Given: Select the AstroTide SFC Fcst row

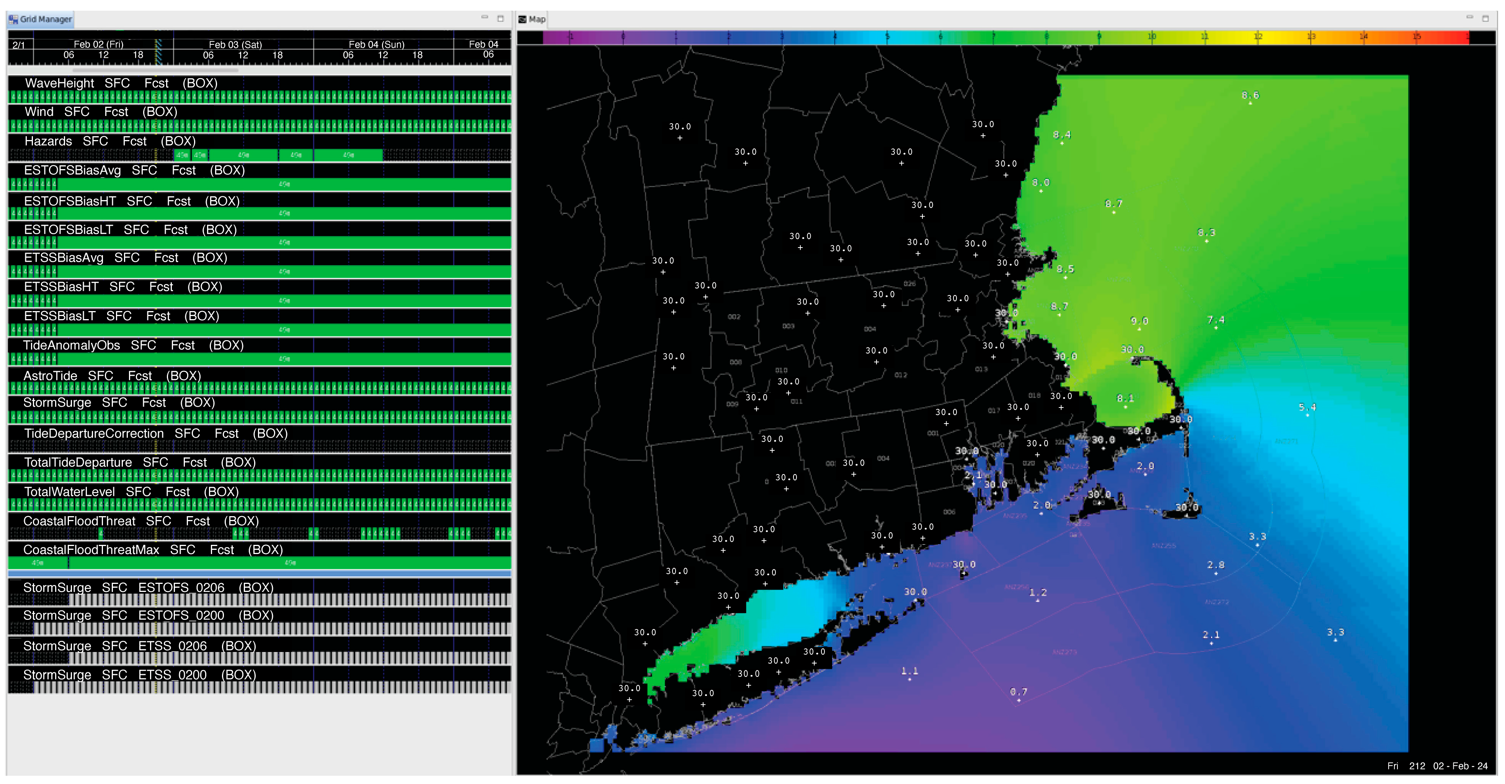Looking at the screenshot, I should [112, 376].
